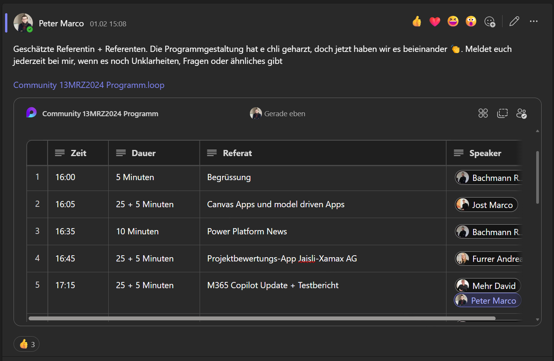Select row number 5
This screenshot has width=554, height=361.
[37, 285]
